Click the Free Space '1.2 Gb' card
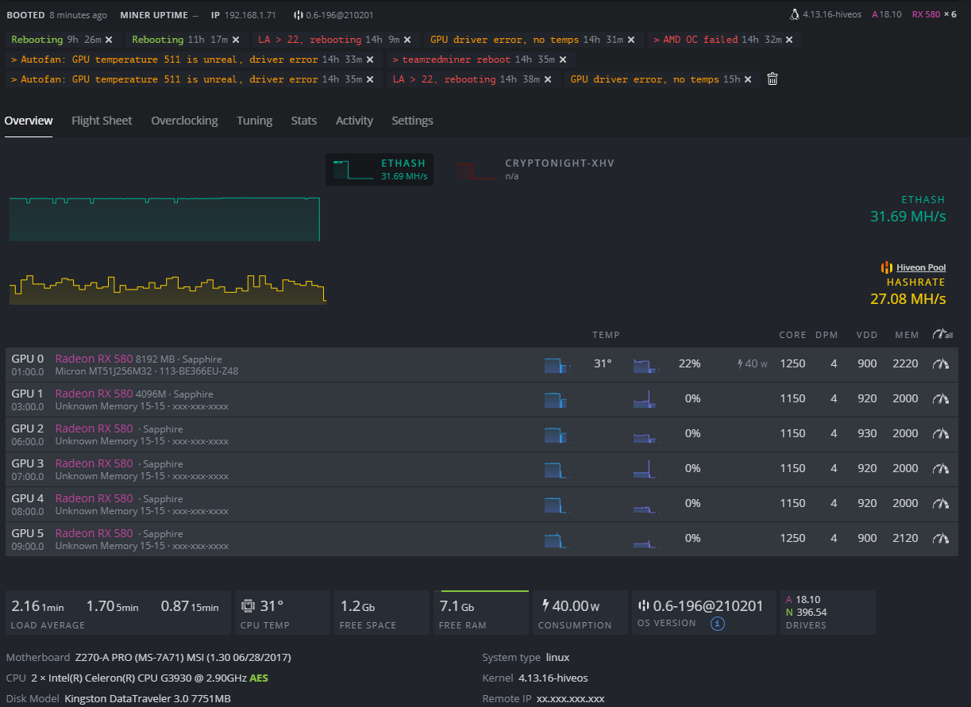This screenshot has width=971, height=707. click(382, 613)
